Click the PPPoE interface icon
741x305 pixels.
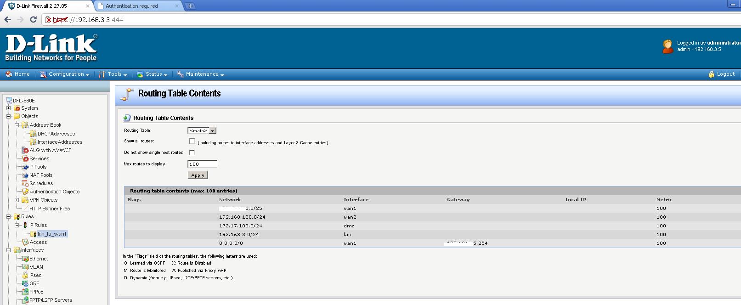(25, 292)
